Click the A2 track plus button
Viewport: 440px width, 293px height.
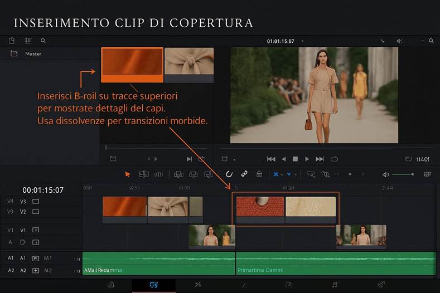[x=36, y=270]
